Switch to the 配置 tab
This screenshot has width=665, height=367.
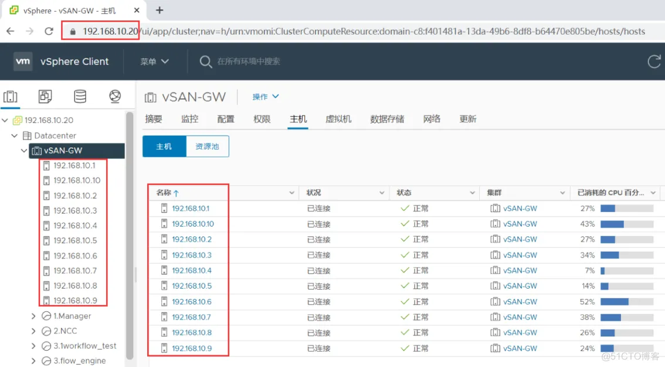(226, 119)
